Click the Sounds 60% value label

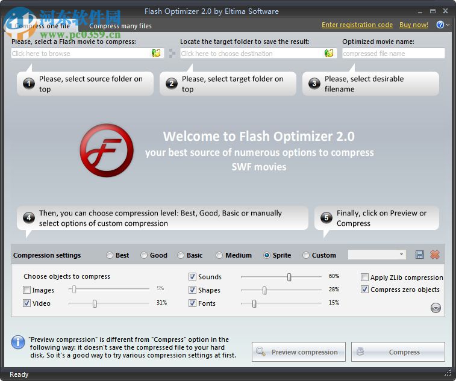(334, 276)
